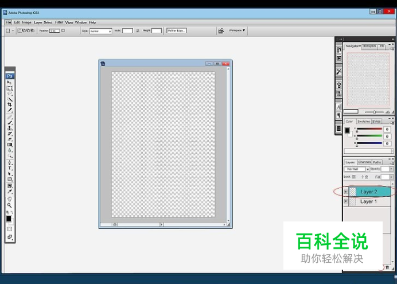Viewport: 397px width, 284px height.
Task: Open the Tool Presets panel icon in dock
Action: pyautogui.click(x=338, y=72)
